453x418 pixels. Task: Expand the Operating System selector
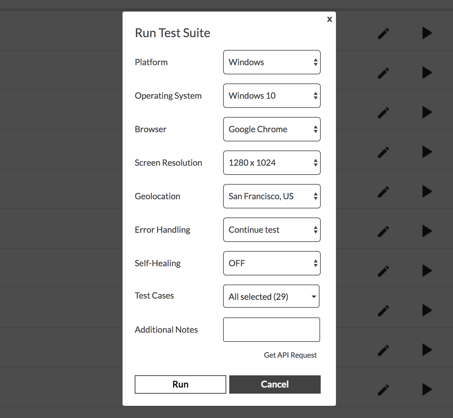272,96
